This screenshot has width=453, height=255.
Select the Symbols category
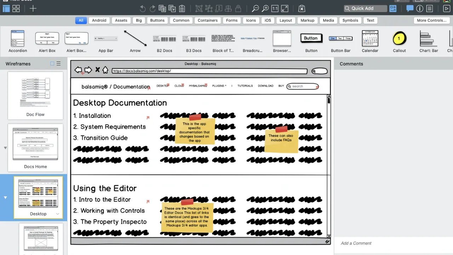(x=350, y=20)
